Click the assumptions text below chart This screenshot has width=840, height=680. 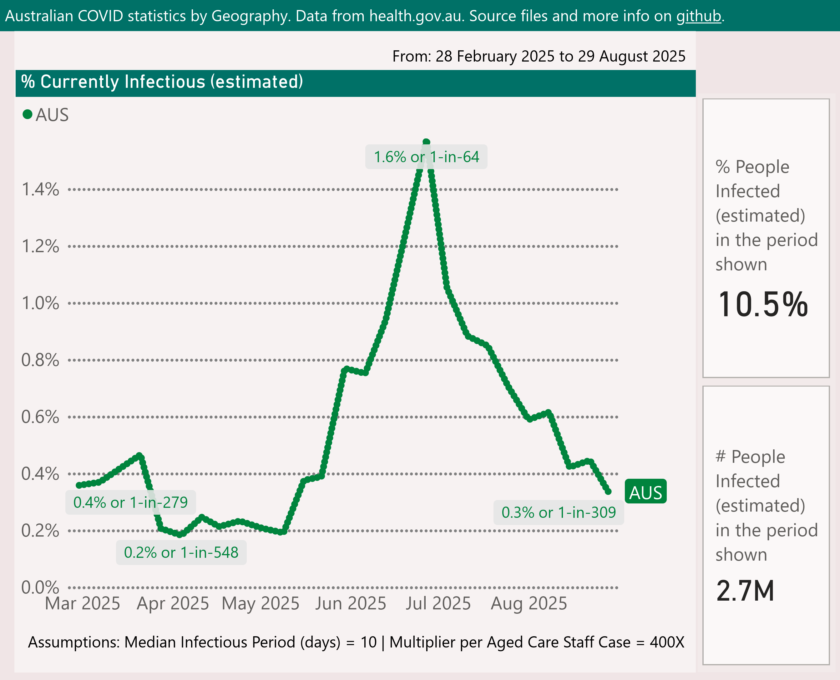[356, 642]
